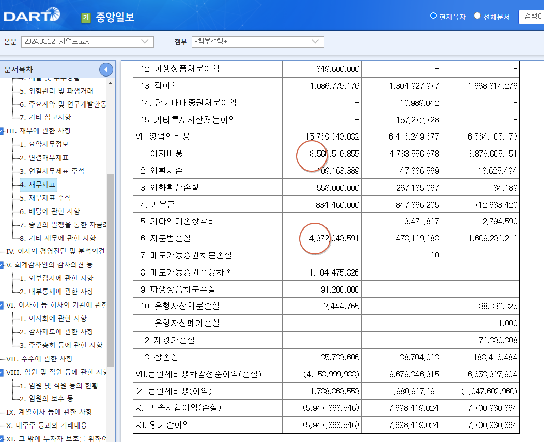Collapse the 문서목차 panel with arrow button
The width and height of the screenshot is (544, 442).
pyautogui.click(x=106, y=69)
